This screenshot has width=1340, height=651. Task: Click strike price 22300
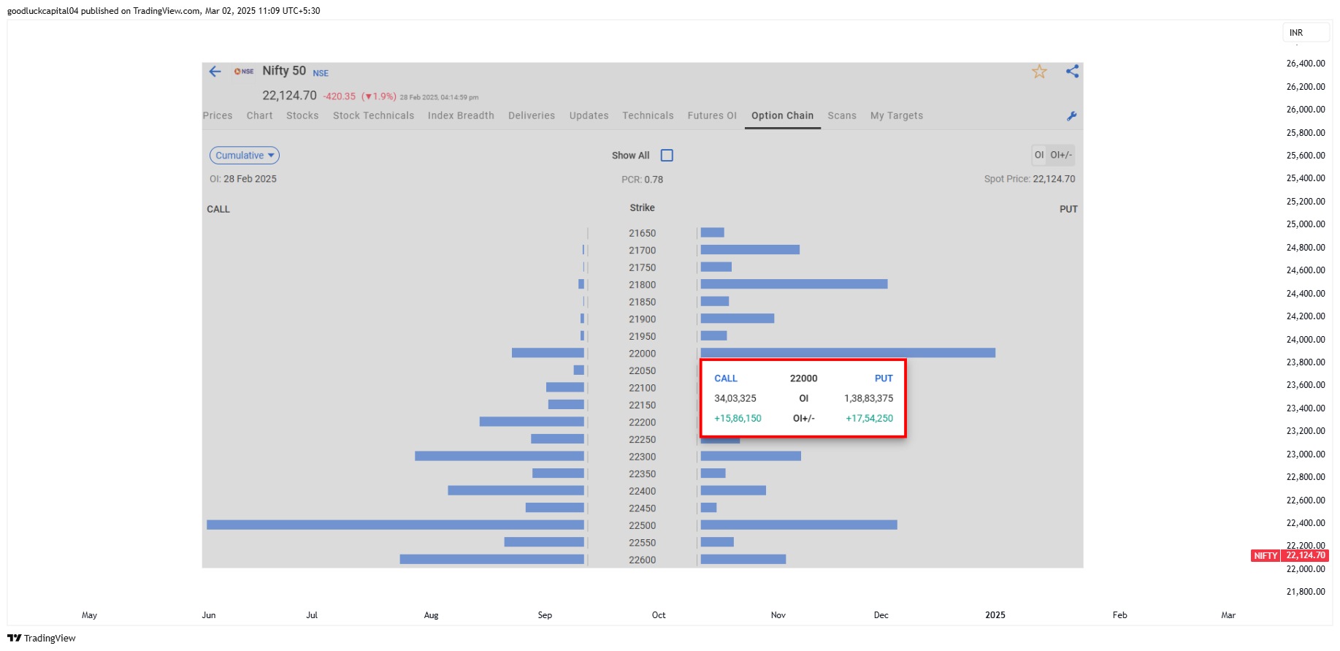tap(643, 457)
